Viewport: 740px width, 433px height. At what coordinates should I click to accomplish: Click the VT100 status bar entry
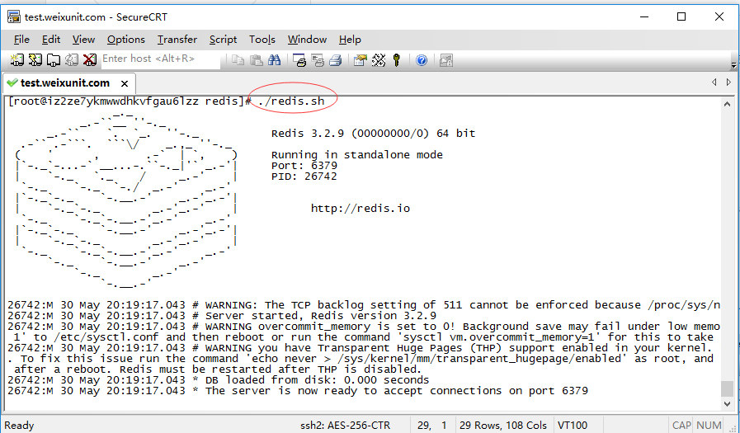tap(573, 425)
